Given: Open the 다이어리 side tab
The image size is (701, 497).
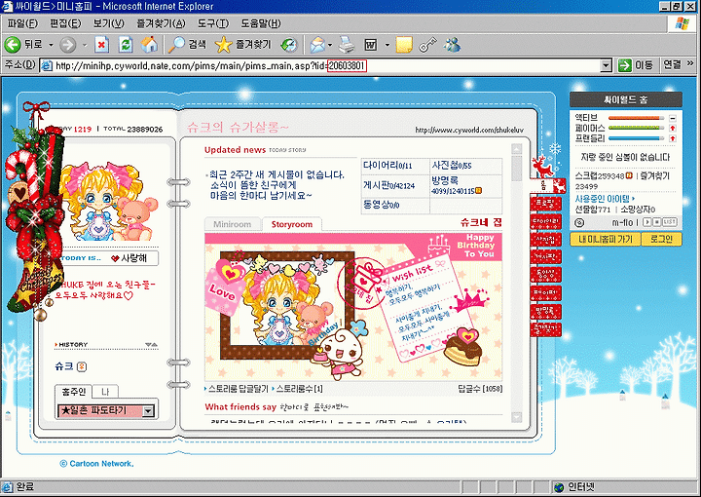Looking at the screenshot, I should [x=545, y=221].
